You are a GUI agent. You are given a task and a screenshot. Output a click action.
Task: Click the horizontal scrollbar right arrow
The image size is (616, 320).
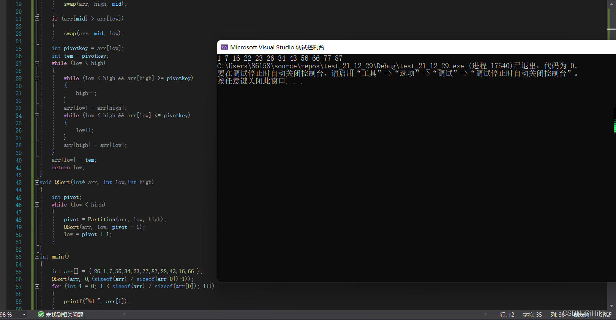pyautogui.click(x=485, y=314)
